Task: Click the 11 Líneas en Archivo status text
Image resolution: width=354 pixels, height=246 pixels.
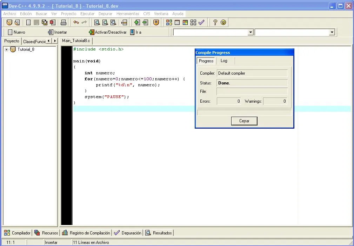Action: (x=91, y=242)
